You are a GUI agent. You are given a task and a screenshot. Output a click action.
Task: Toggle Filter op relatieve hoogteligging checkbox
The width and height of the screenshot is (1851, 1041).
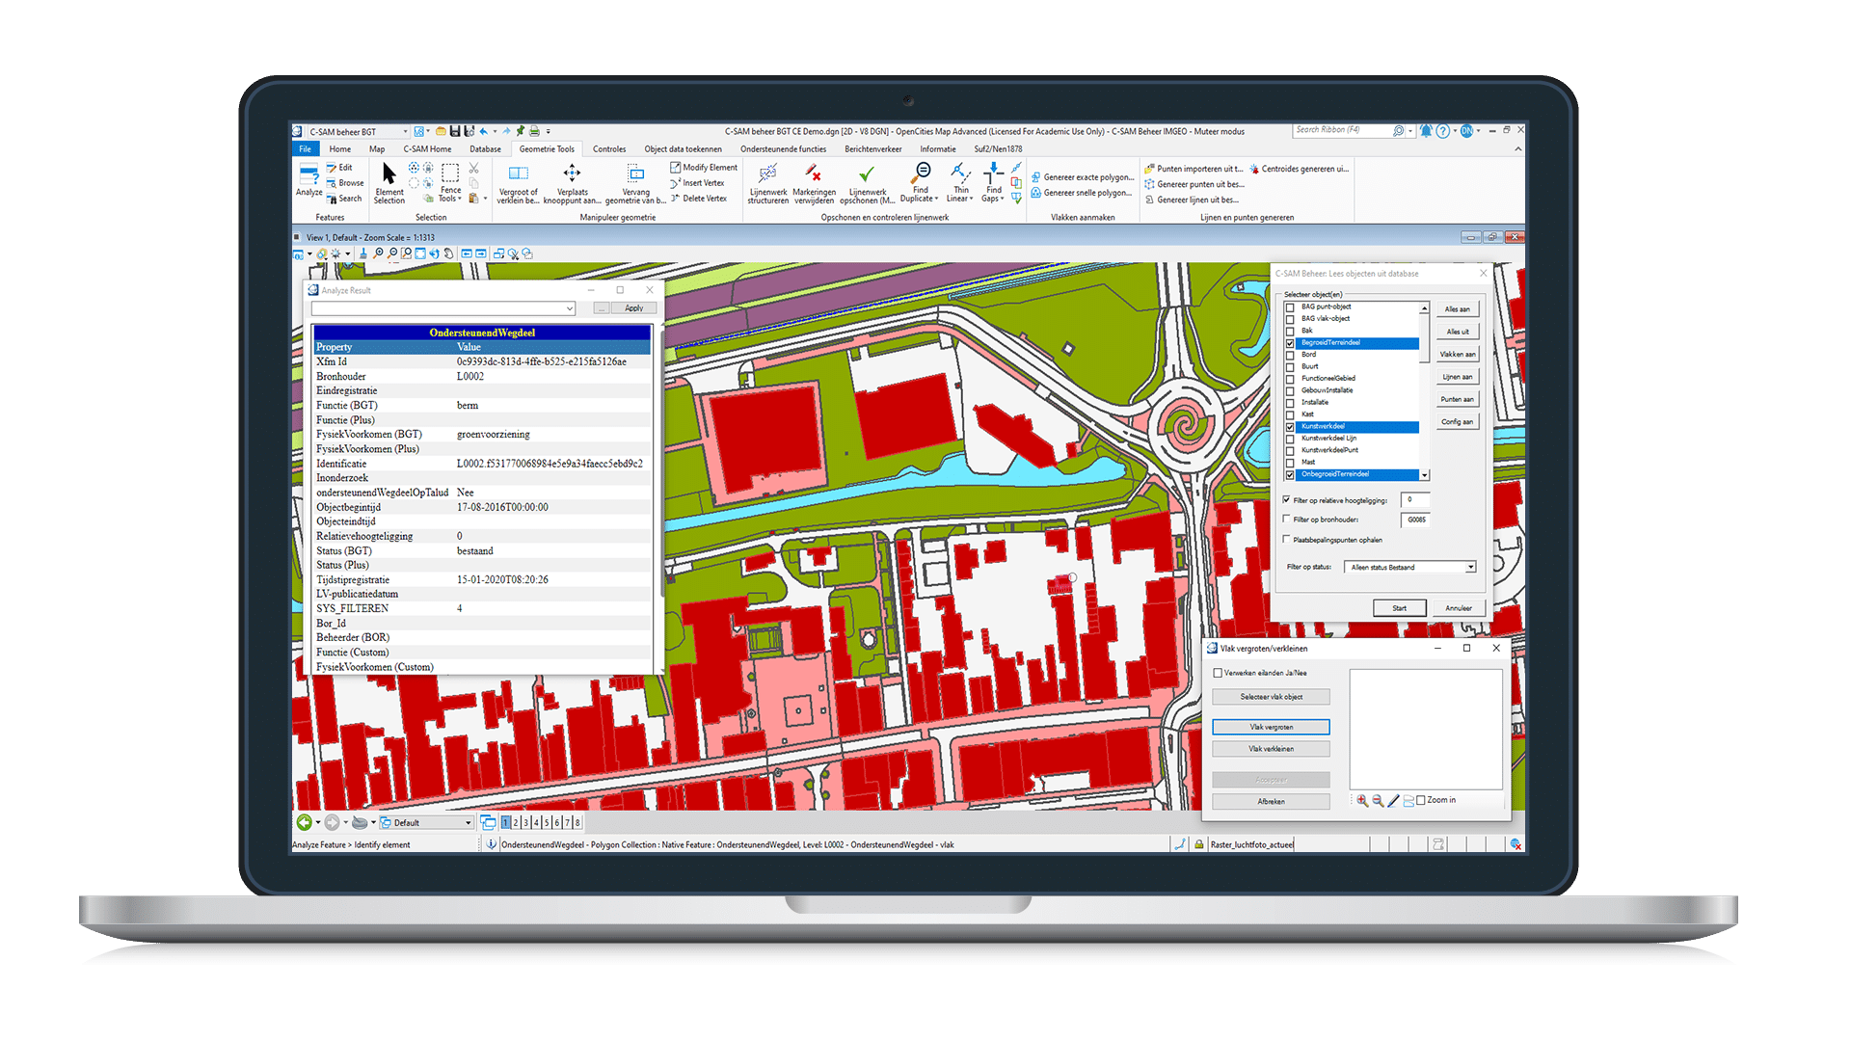[1286, 500]
